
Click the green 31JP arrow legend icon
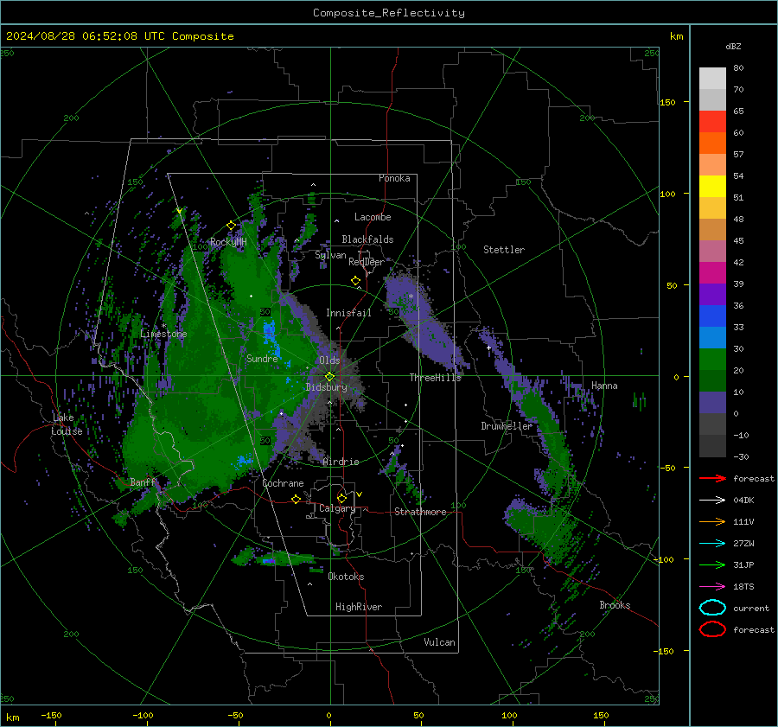(x=712, y=564)
